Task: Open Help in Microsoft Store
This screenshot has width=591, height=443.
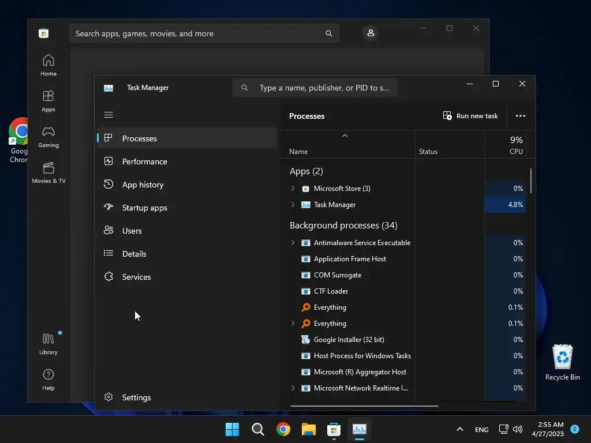Action: (48, 380)
